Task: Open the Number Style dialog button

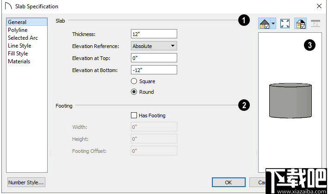Action: [x=26, y=182]
